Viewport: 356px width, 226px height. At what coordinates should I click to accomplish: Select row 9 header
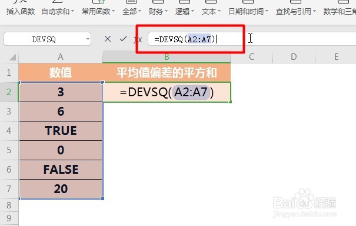(x=9, y=218)
